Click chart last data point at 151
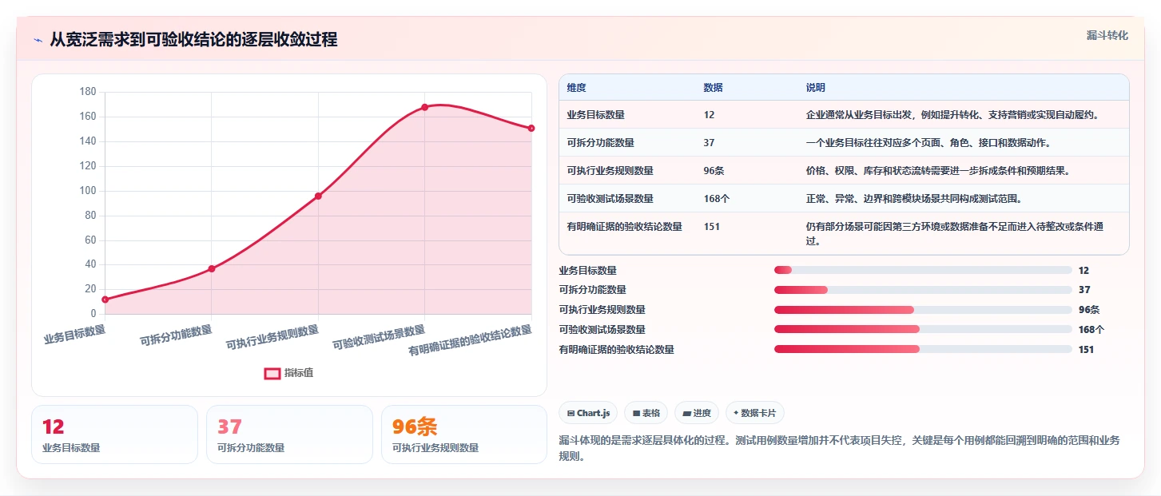Viewport: 1161px width, 496px height. tap(531, 128)
